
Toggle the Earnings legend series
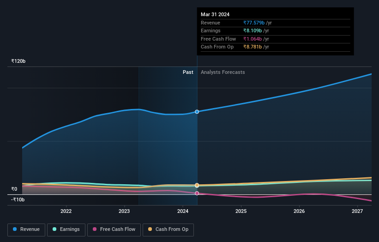(66, 230)
